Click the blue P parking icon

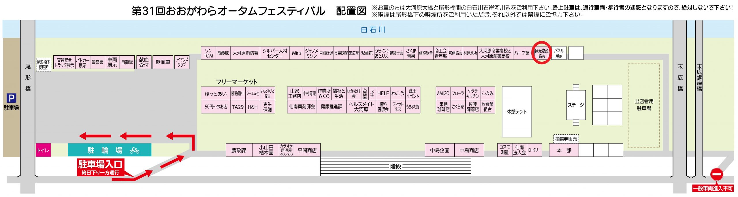pos(11,98)
